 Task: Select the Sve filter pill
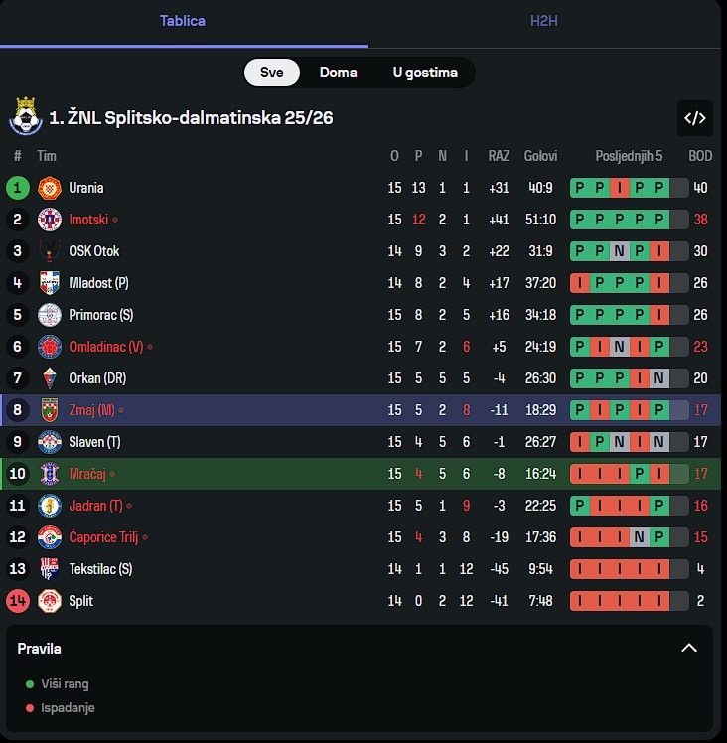272,73
